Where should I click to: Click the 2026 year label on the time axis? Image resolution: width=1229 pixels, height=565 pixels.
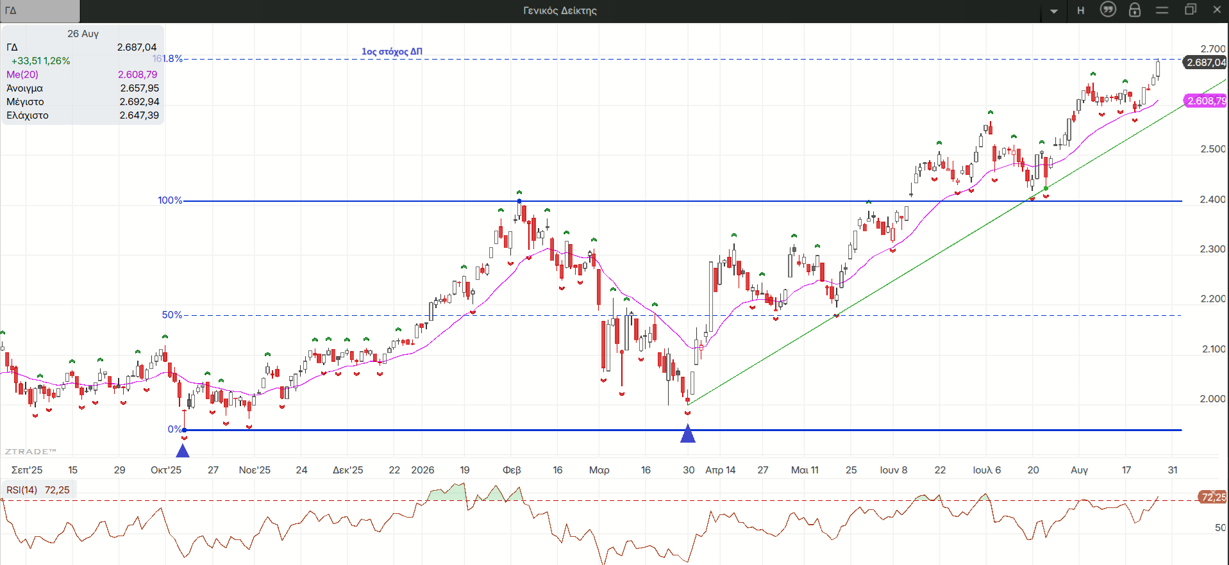coord(422,470)
